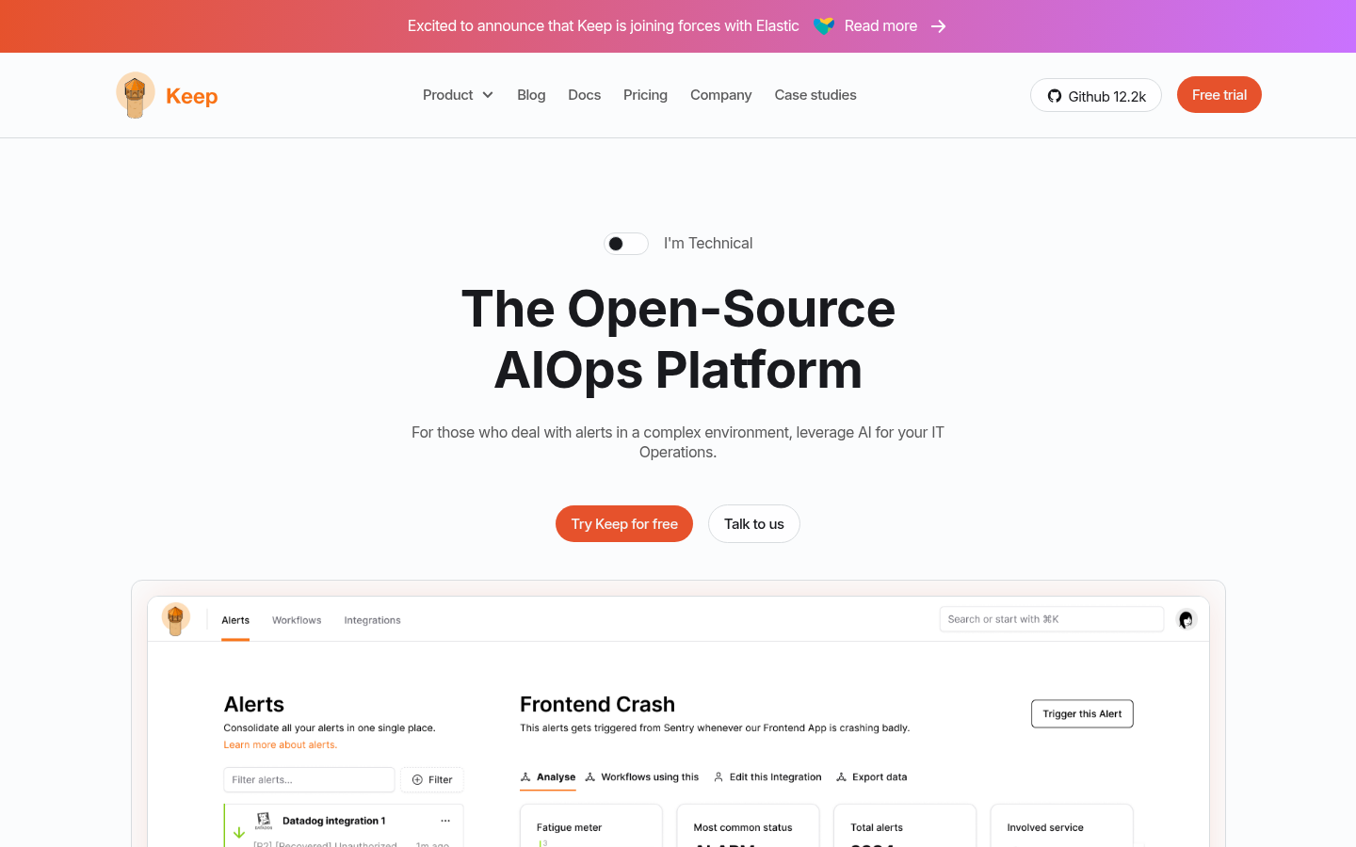Click the Keep mascot icon in dashboard preview
The height and width of the screenshot is (847, 1356).
click(x=175, y=618)
